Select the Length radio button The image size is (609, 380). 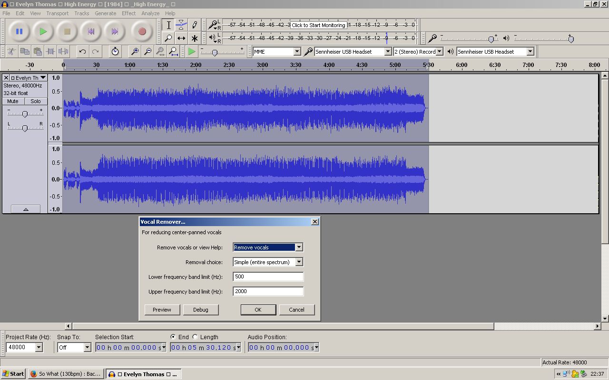click(195, 337)
